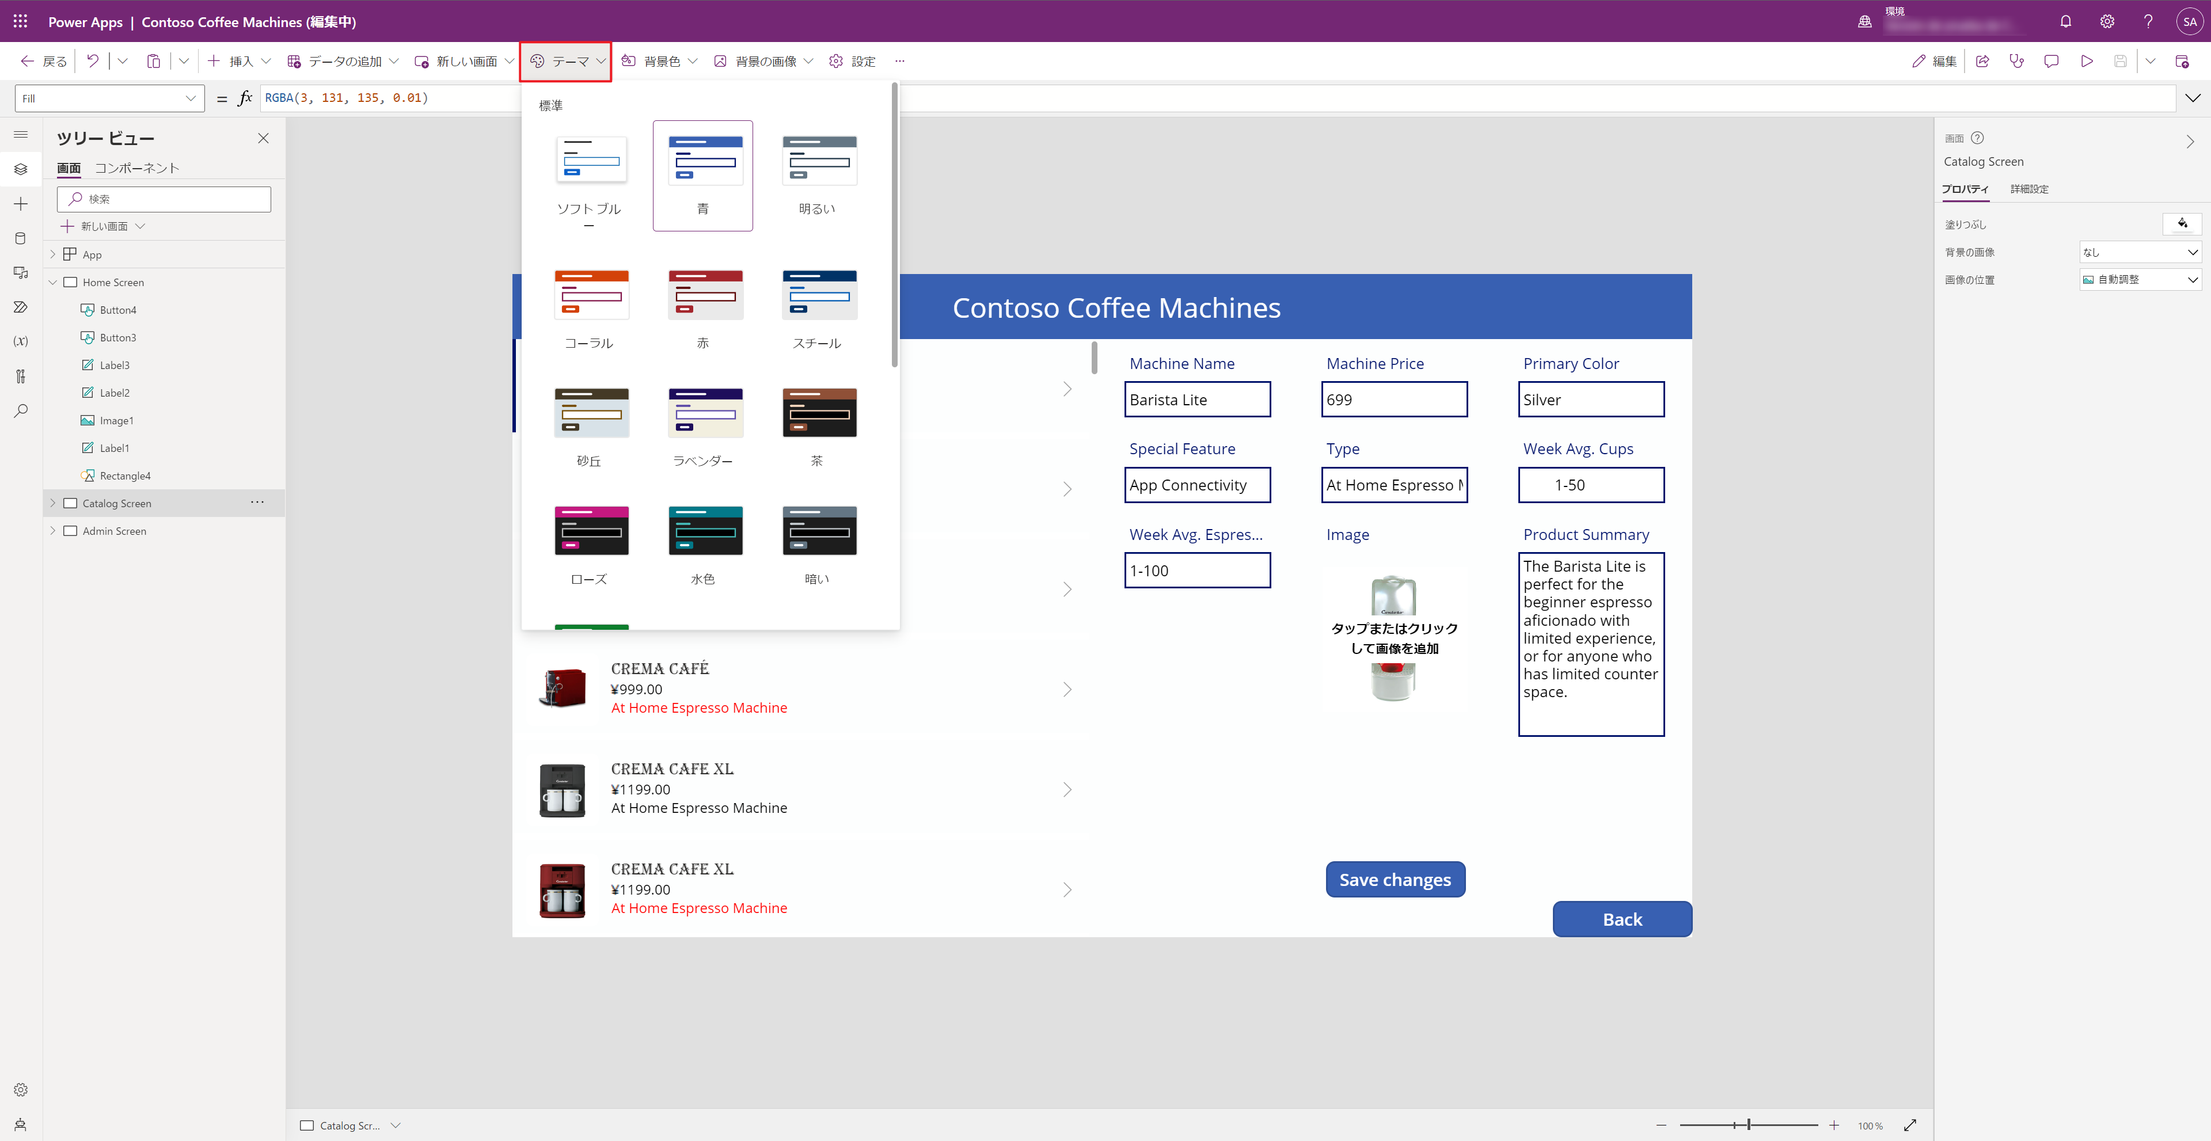Select Button4 in the tree view
The image size is (2211, 1141).
point(117,310)
